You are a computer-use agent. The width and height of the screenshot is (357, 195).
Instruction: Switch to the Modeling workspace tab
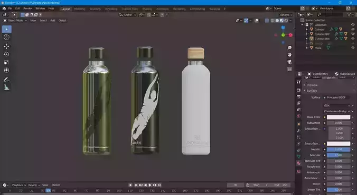click(79, 9)
